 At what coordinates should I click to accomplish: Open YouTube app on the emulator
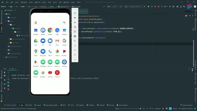(x=50, y=73)
